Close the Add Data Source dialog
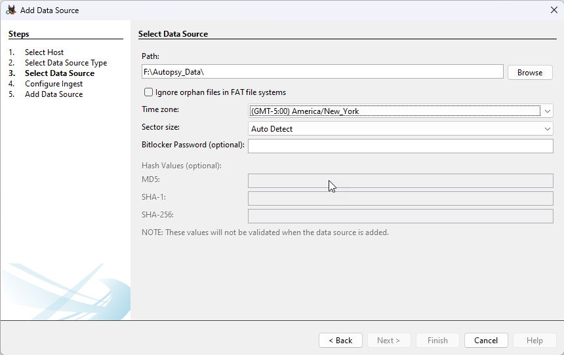This screenshot has width=564, height=355. 554,10
